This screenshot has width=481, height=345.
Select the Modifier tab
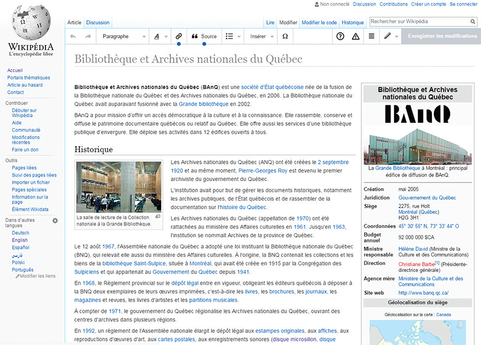coord(288,22)
